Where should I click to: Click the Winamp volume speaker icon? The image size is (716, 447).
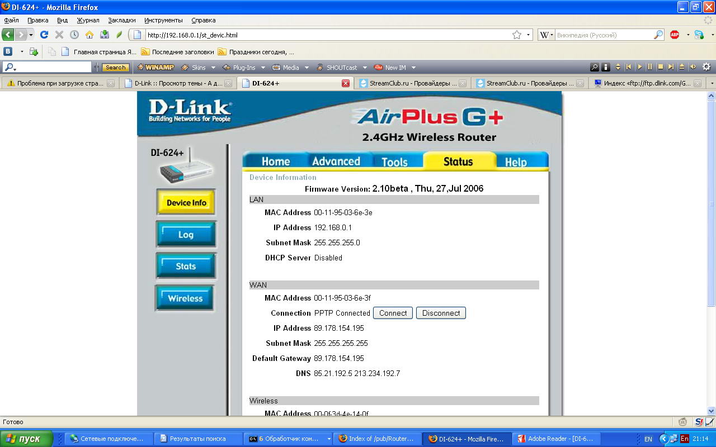[x=693, y=67]
